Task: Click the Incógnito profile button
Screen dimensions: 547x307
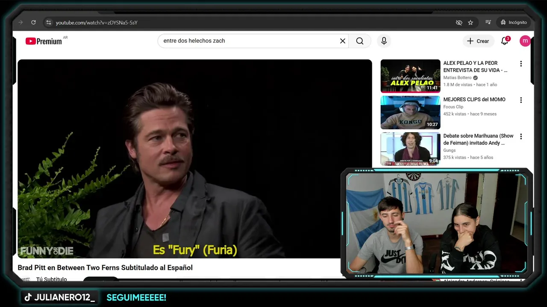Action: [x=514, y=22]
